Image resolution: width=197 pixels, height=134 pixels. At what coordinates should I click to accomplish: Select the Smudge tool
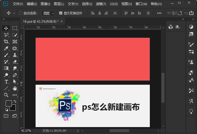tap(15, 68)
